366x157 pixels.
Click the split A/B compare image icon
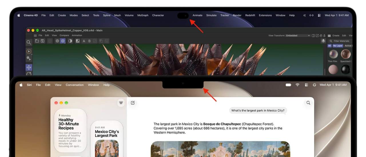click(x=77, y=41)
